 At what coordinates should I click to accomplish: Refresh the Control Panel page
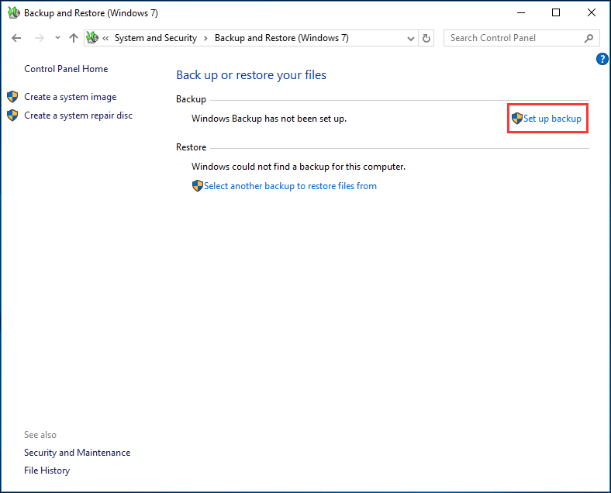point(426,38)
